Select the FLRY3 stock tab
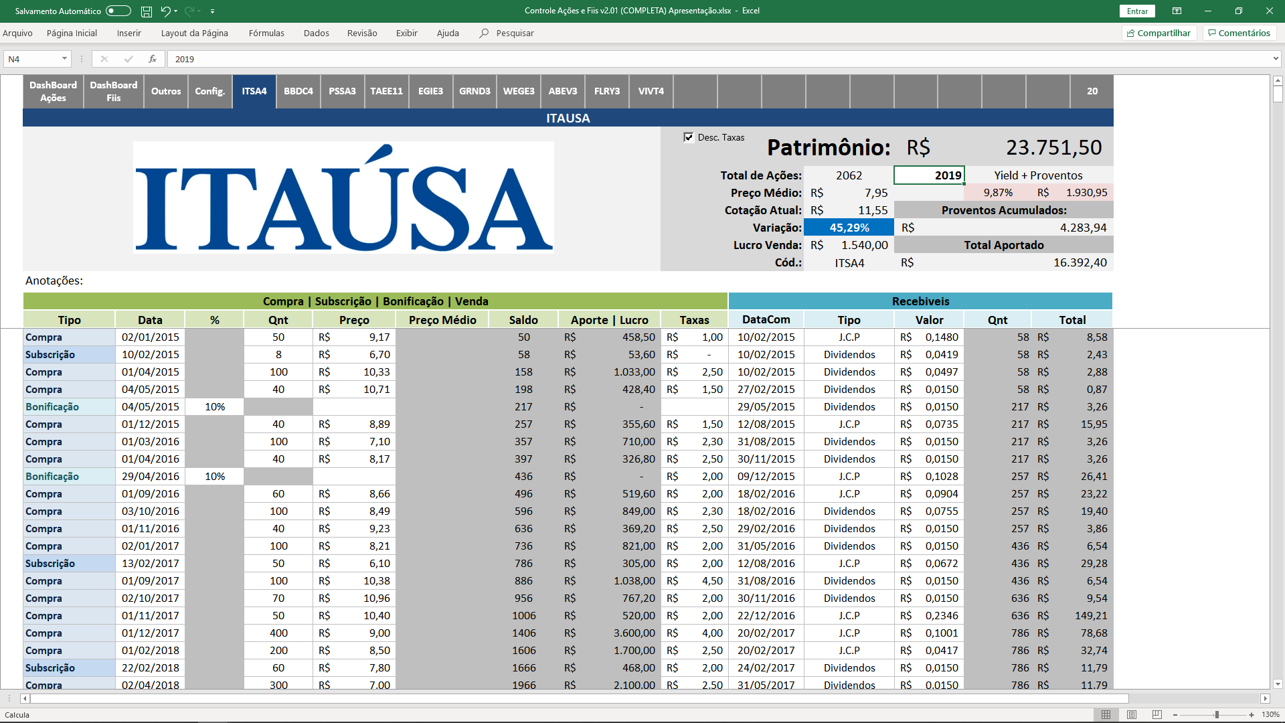Screen dimensions: 1285x723 click(607, 91)
